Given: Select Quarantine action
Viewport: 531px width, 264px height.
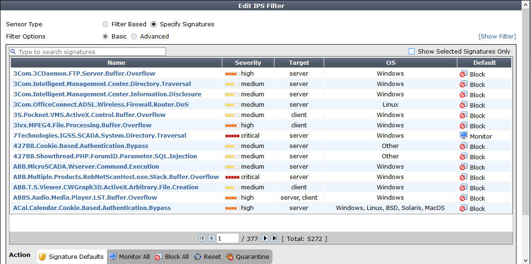Looking at the screenshot, I should [x=248, y=257].
